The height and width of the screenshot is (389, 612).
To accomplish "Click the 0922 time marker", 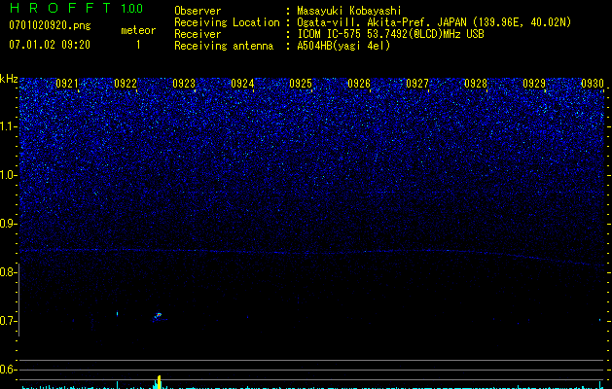I will pyautogui.click(x=126, y=84).
